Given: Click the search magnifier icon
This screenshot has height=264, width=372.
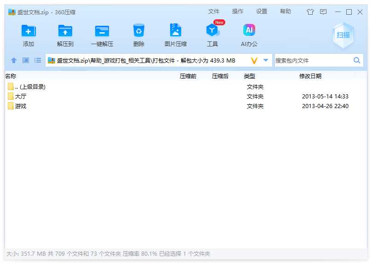Looking at the screenshot, I should coord(357,61).
